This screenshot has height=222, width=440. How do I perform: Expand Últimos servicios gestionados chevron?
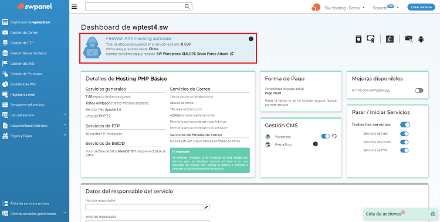coord(65,213)
